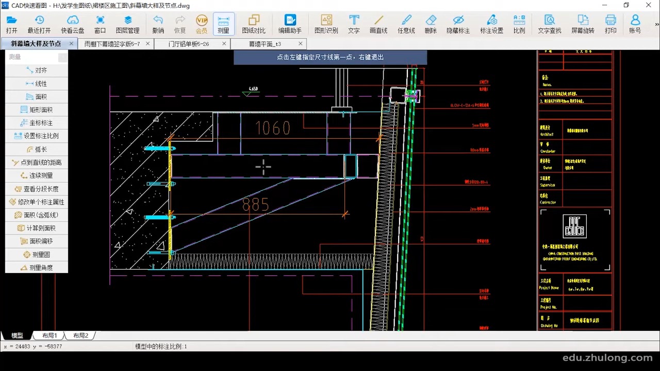Viewport: 660px width, 371px height.
Task: Select the 删除 eraser tool
Action: (431, 24)
